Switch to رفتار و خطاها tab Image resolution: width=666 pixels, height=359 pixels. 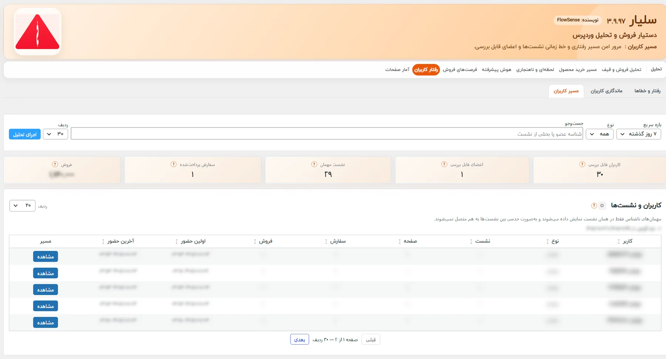(x=647, y=91)
